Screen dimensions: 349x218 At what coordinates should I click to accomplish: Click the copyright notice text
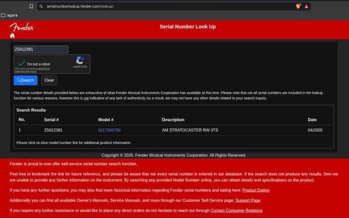click(174, 155)
